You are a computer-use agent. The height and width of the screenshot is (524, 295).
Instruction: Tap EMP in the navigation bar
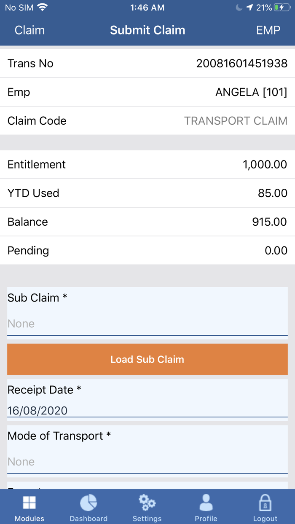(268, 30)
